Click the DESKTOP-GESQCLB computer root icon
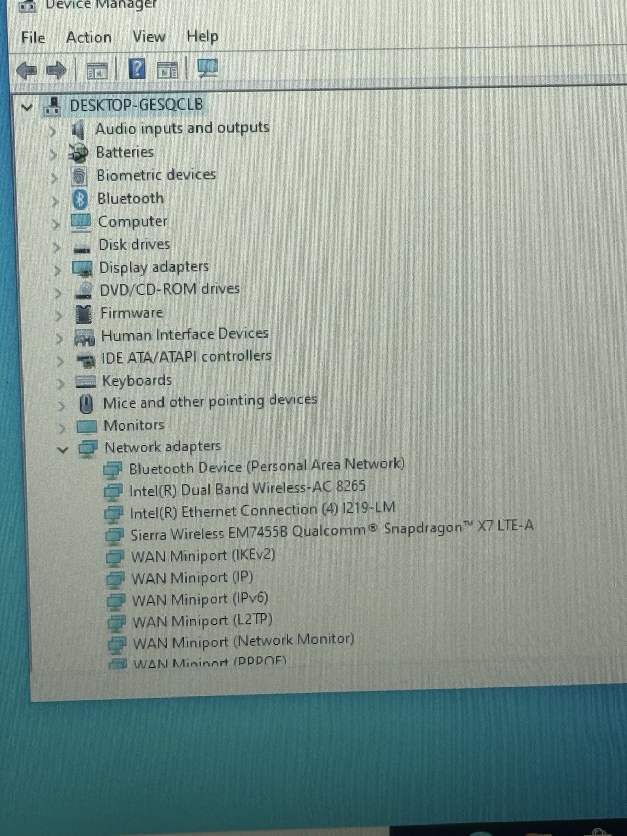The height and width of the screenshot is (836, 627). [52, 106]
